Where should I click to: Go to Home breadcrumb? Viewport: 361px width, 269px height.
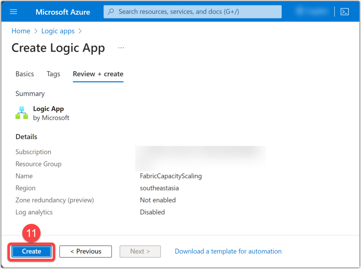(x=21, y=31)
